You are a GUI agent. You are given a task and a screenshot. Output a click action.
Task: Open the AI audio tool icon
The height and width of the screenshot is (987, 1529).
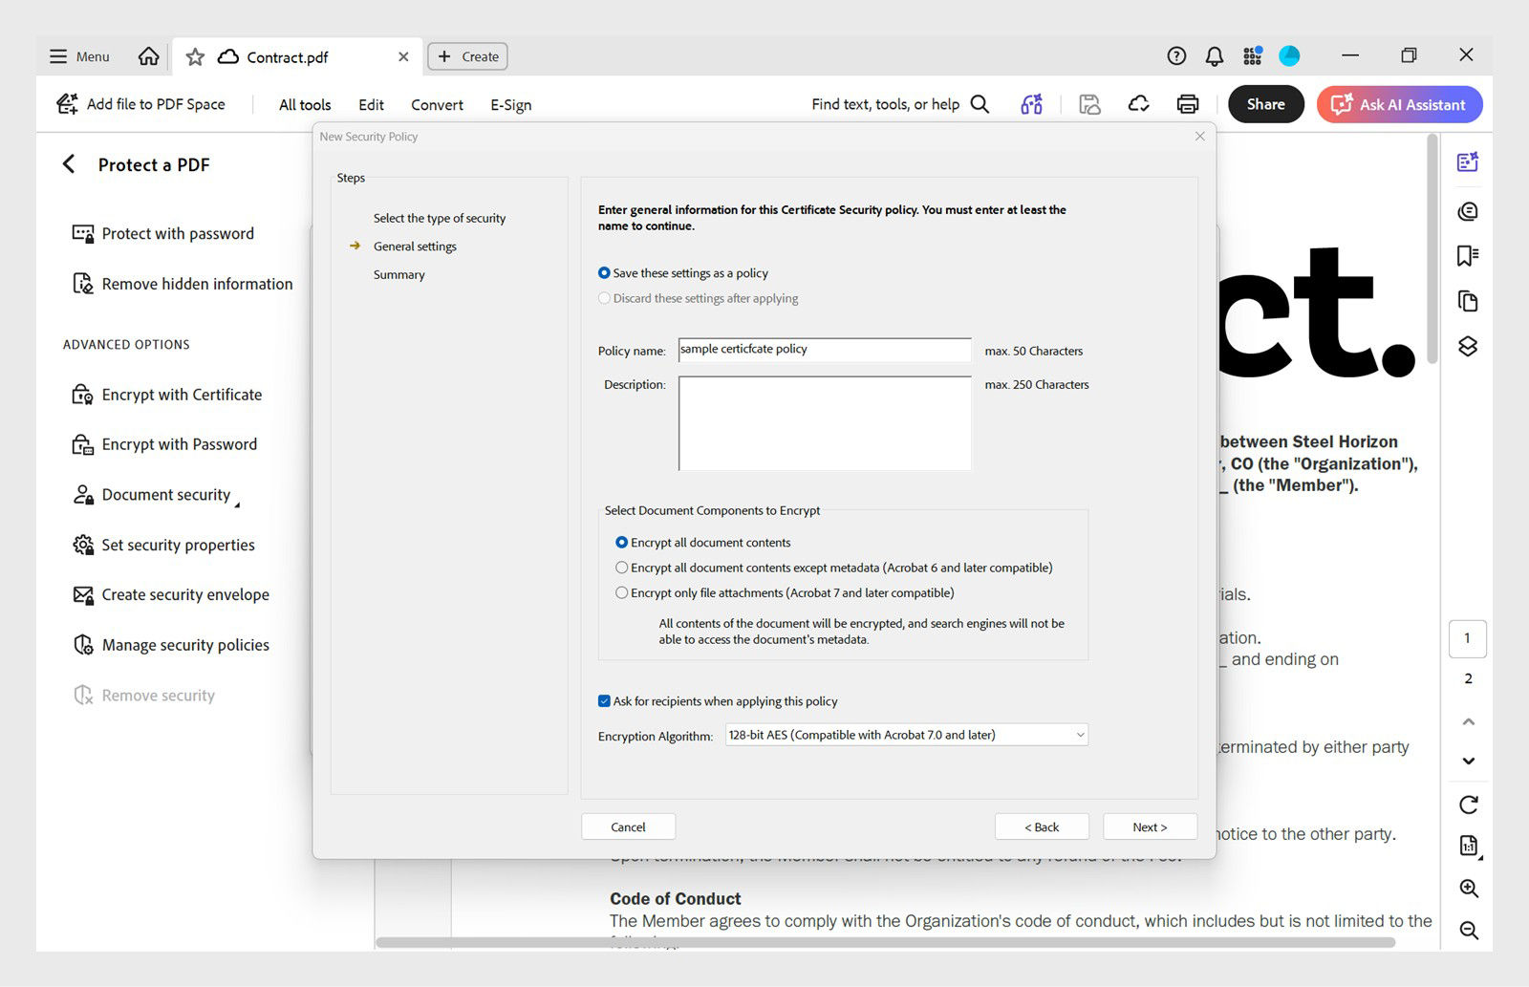click(1031, 104)
